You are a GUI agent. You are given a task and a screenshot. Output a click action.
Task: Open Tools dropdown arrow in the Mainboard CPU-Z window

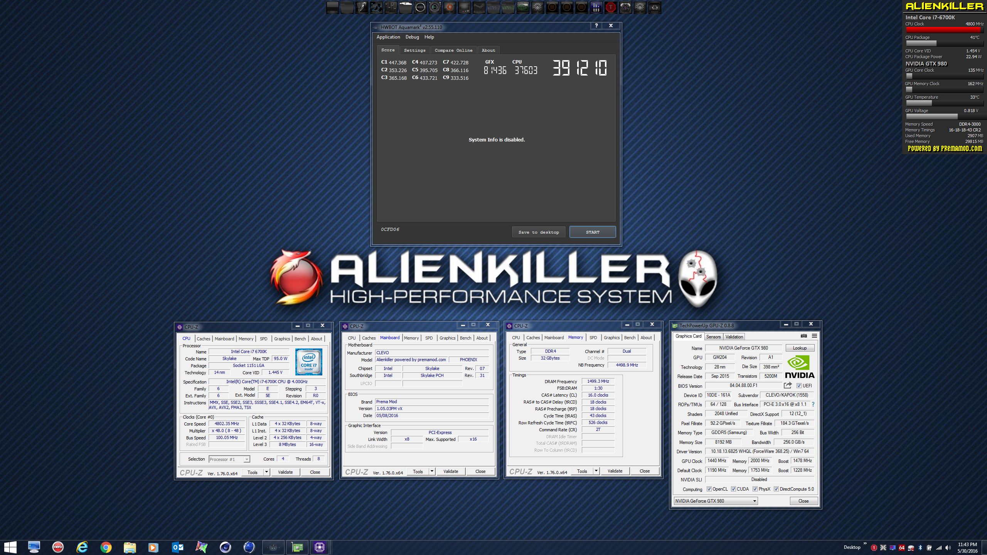(432, 471)
